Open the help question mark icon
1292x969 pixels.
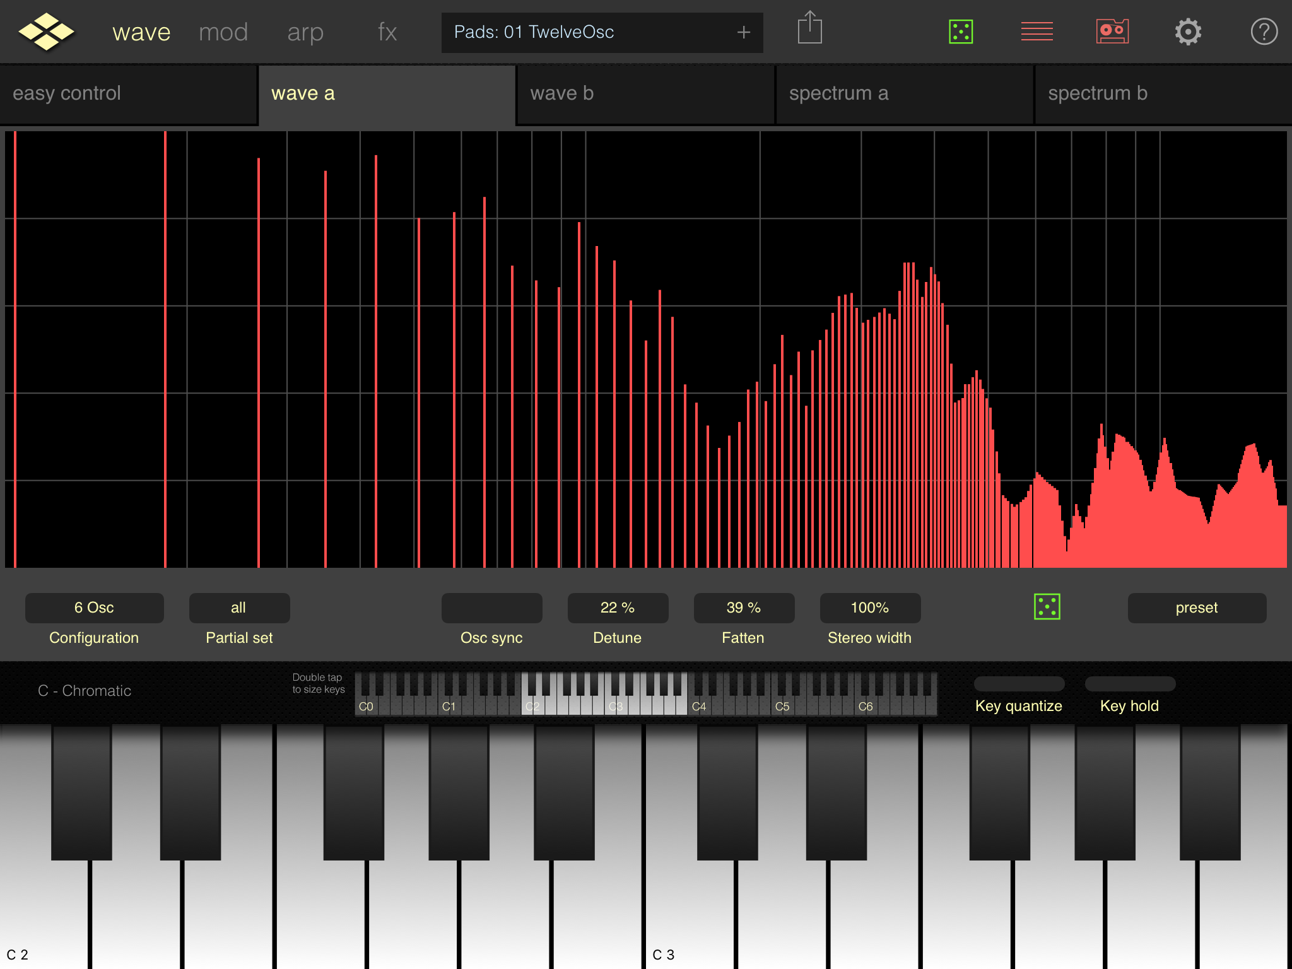coord(1264,32)
